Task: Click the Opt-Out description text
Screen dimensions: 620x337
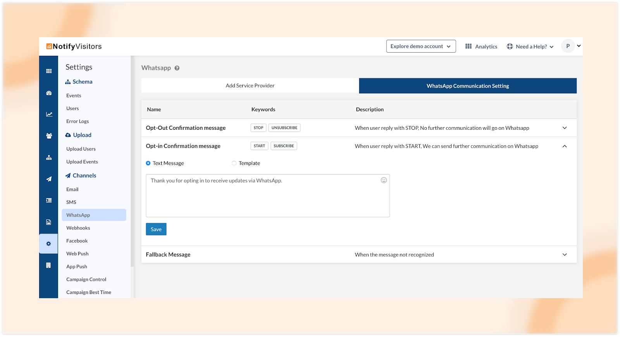Action: click(442, 128)
